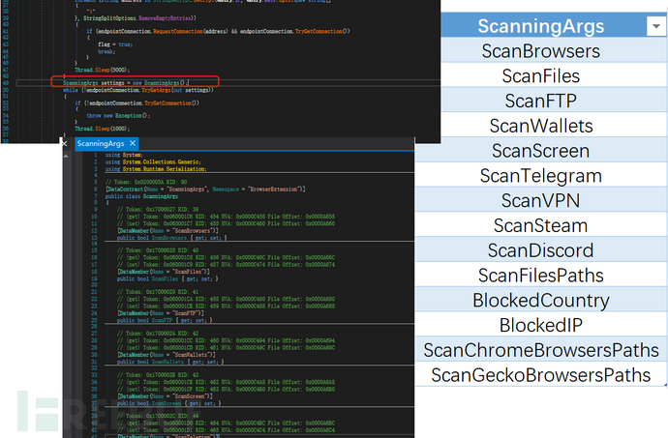Select the ScanScreen cell
The height and width of the screenshot is (438, 668).
click(x=540, y=151)
